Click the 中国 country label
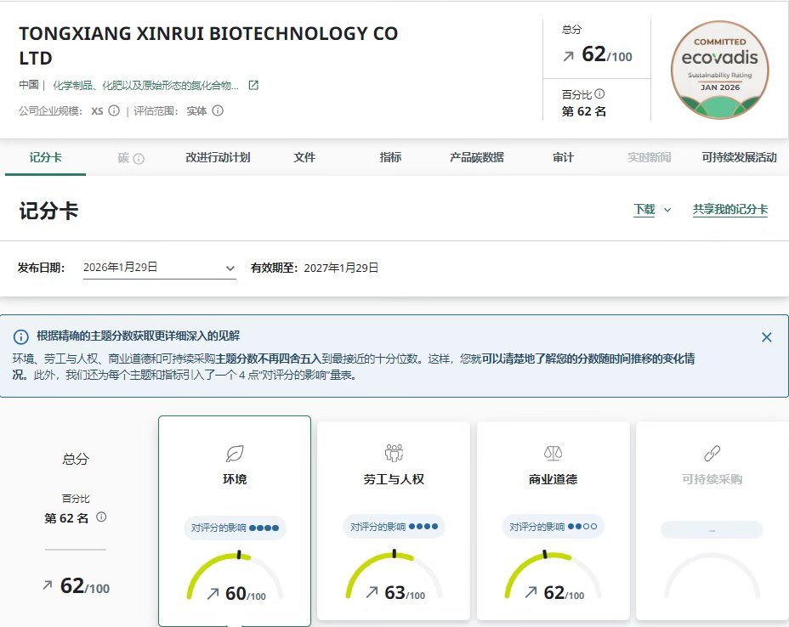Image resolution: width=789 pixels, height=627 pixels. point(29,85)
